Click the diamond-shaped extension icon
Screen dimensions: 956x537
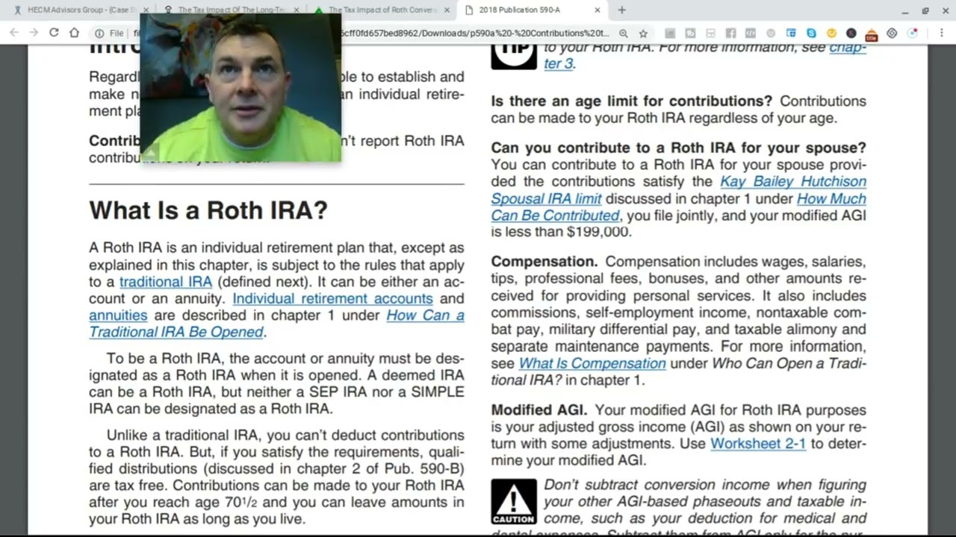click(x=892, y=34)
